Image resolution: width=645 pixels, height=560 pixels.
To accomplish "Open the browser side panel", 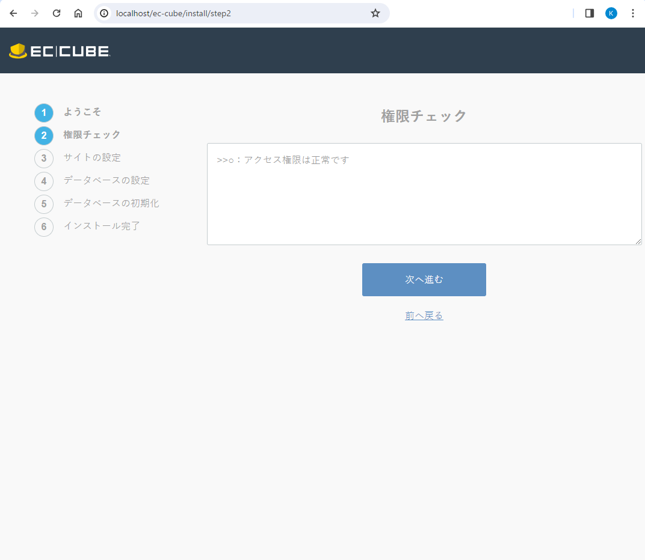I will click(x=590, y=13).
